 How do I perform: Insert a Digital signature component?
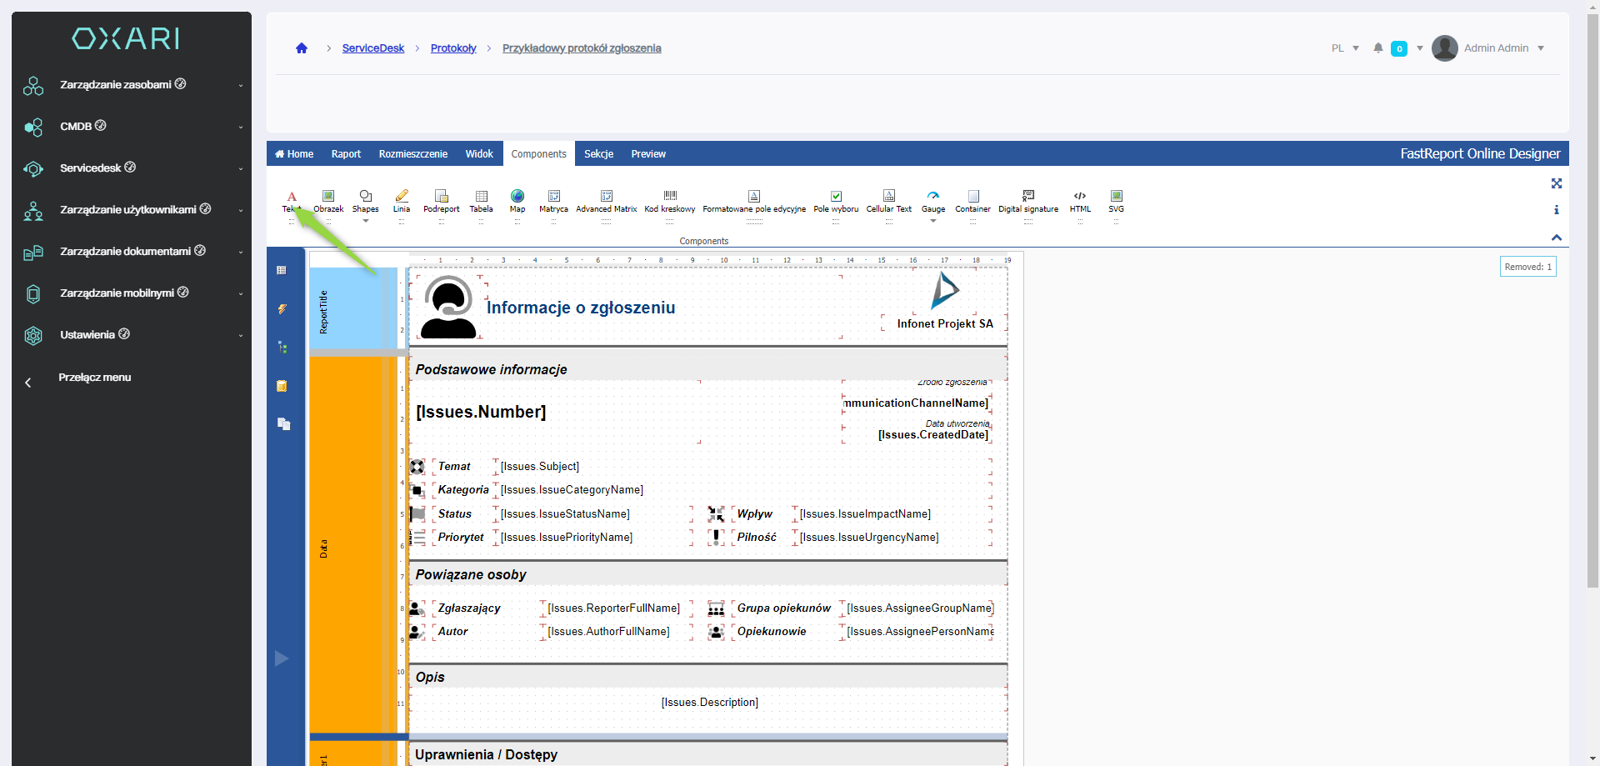1028,200
